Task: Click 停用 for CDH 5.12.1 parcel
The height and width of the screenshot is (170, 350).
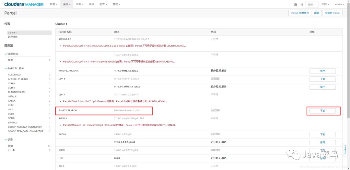Action: pos(322,87)
